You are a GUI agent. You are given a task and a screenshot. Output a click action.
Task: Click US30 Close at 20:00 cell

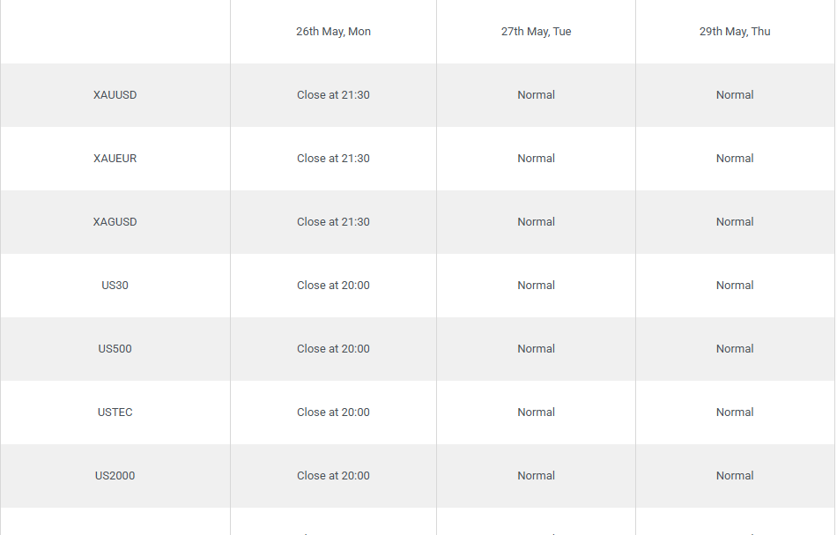pyautogui.click(x=333, y=286)
